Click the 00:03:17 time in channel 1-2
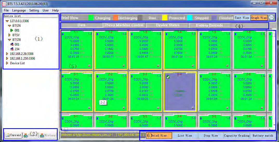 pos(108,57)
